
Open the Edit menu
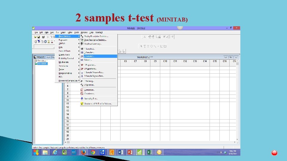coord(41,32)
